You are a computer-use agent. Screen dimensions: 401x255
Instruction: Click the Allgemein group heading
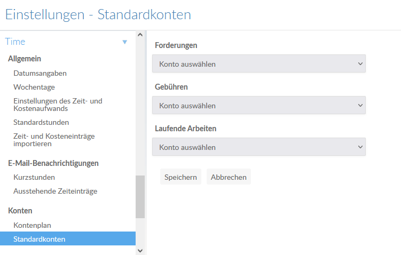click(25, 59)
